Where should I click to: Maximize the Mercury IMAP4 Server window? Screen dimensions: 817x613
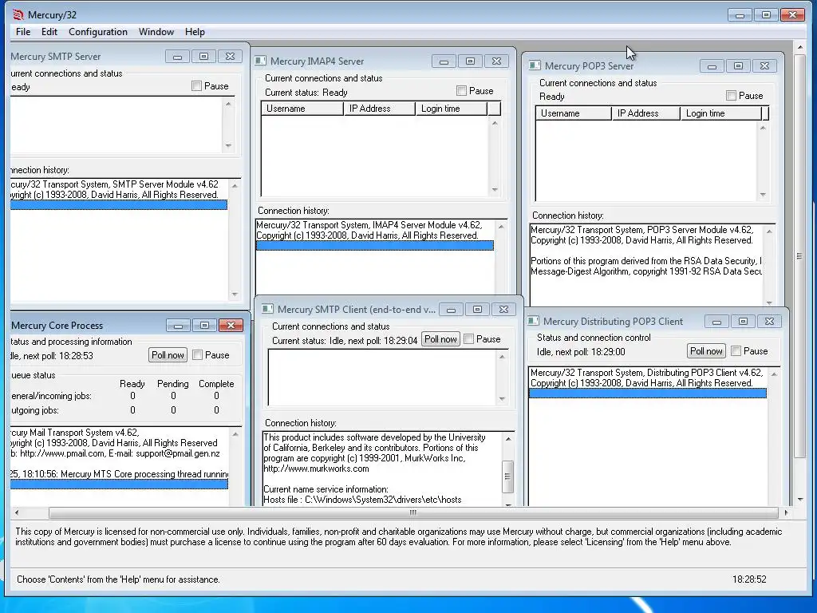470,61
